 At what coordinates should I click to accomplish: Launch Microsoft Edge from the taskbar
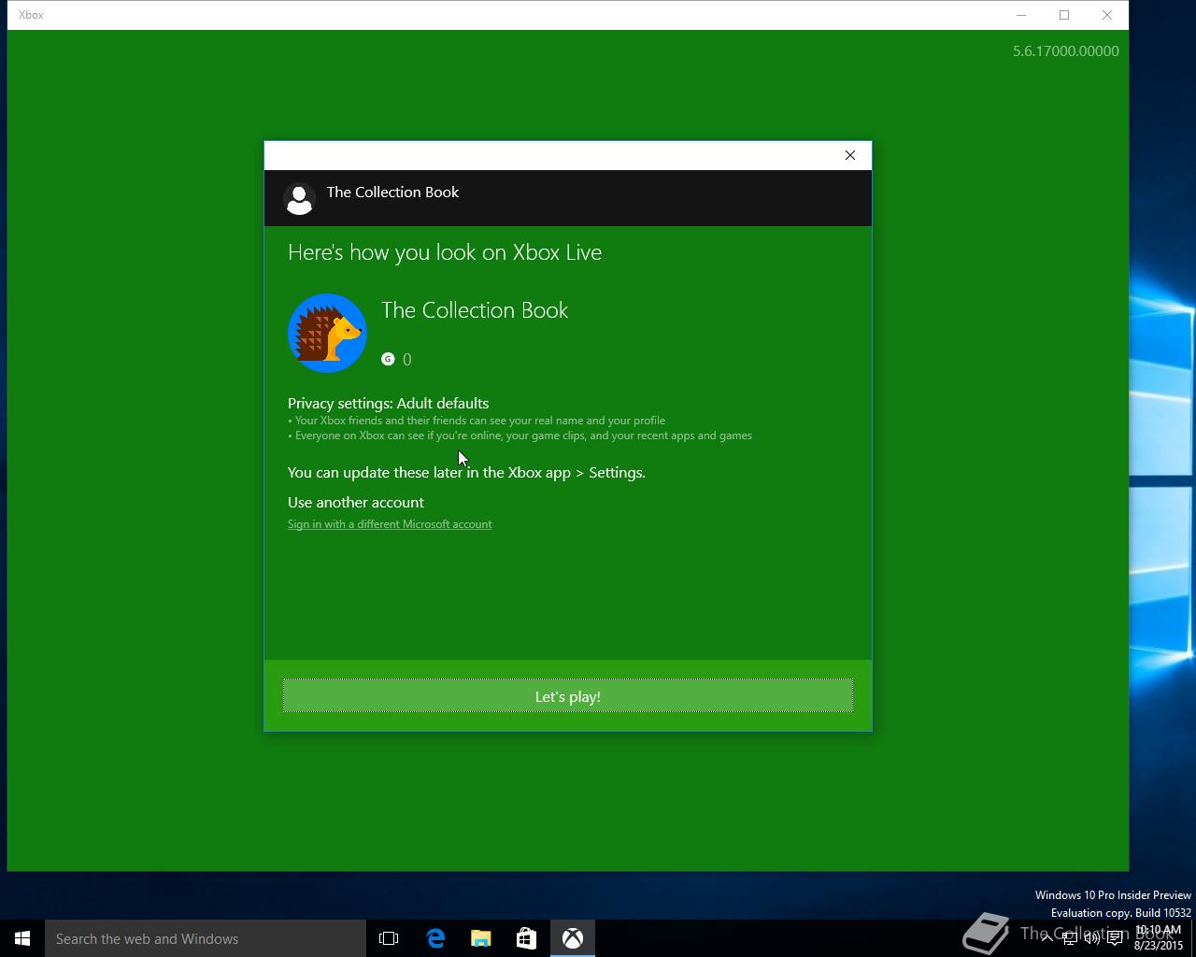[435, 938]
